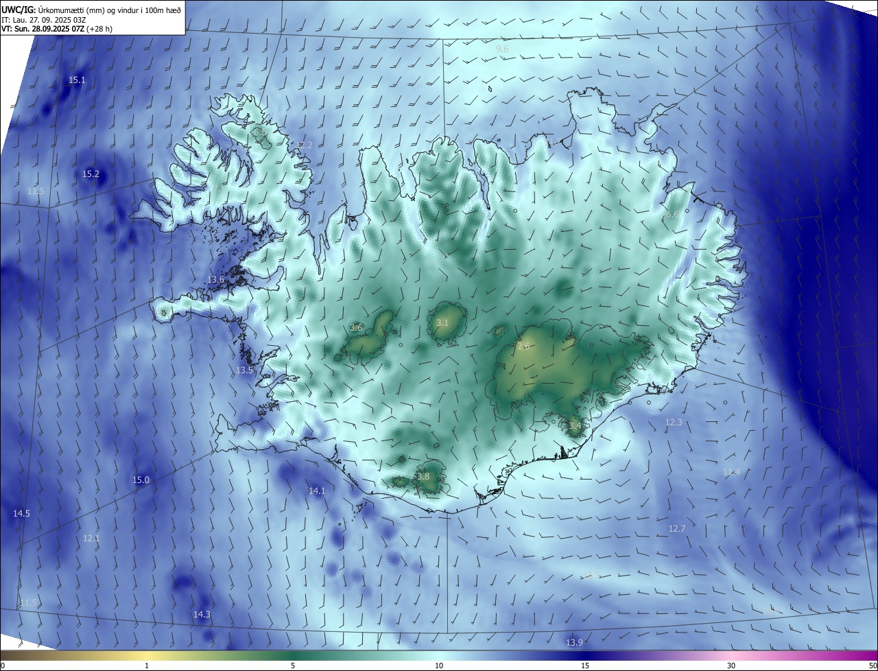Click the 15.0 value label
The width and height of the screenshot is (878, 671).
click(x=141, y=480)
